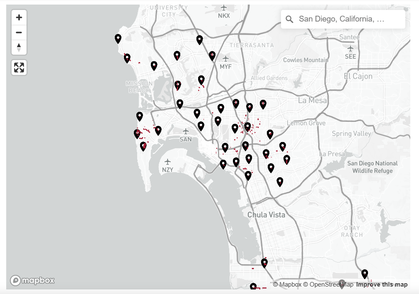Click the SEE airport icon
The width and height of the screenshot is (419, 294).
tap(350, 48)
